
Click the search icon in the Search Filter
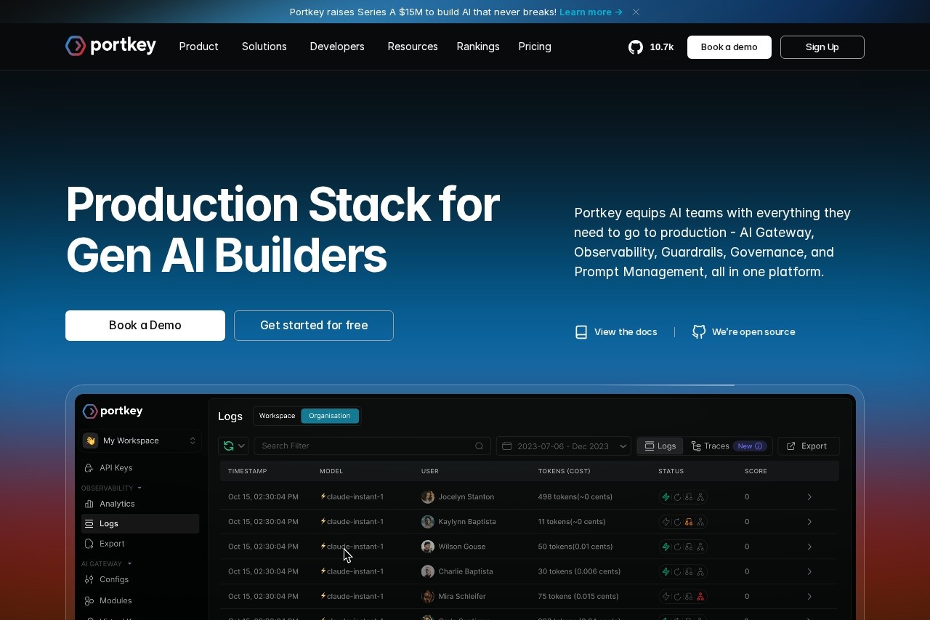tap(479, 446)
